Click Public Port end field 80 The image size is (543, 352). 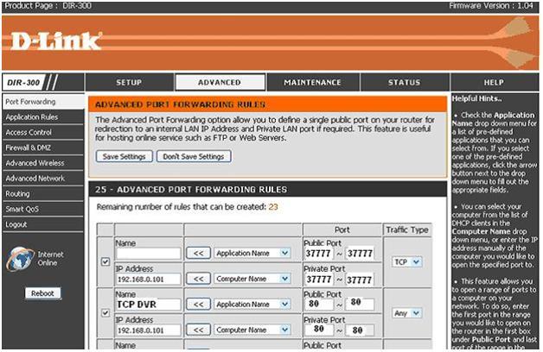point(360,304)
